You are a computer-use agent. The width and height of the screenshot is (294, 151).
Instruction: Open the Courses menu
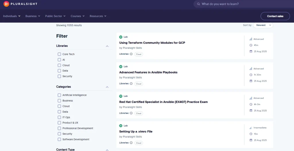[x=78, y=16]
